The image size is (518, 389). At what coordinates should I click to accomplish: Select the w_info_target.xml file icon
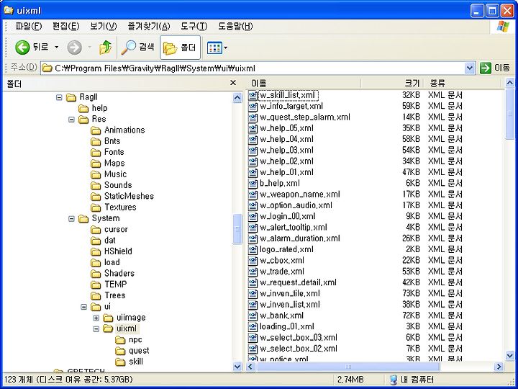point(253,107)
